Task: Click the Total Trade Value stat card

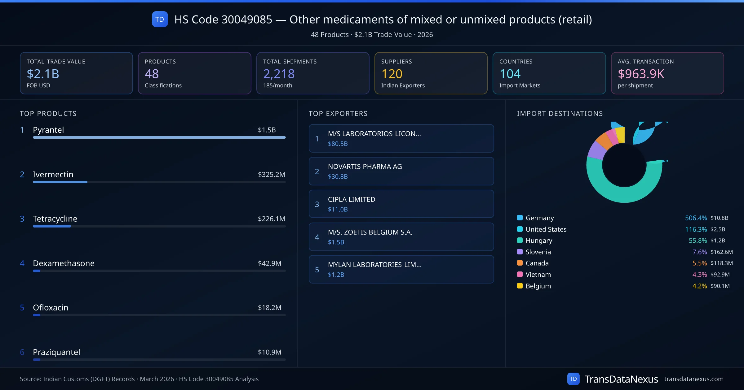Action: (x=76, y=73)
